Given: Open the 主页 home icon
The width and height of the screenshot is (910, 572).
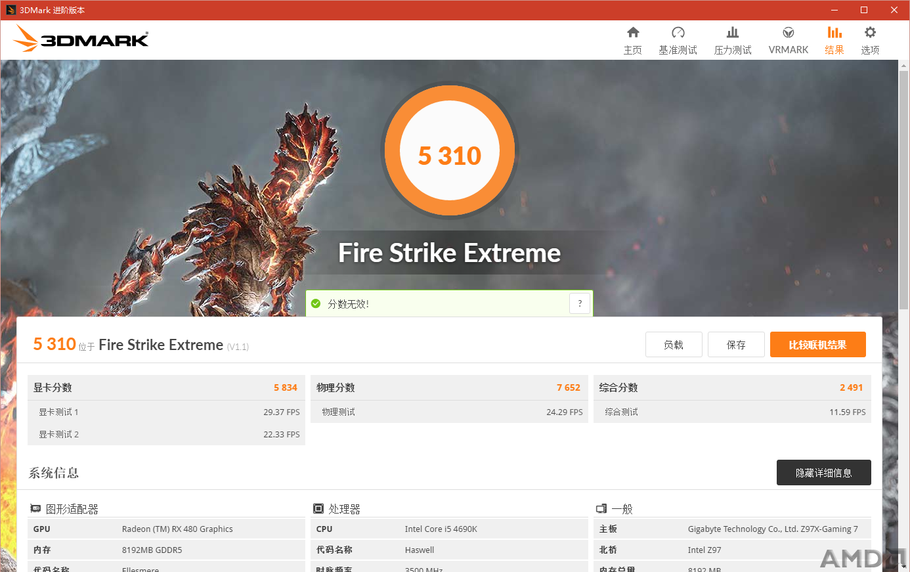Looking at the screenshot, I should [633, 33].
